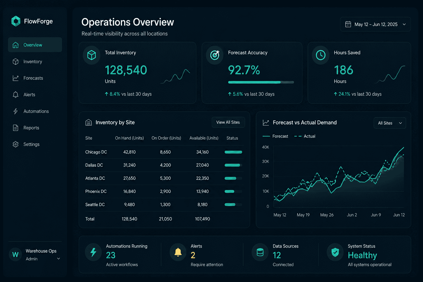Screen dimensions: 423x282
Task: Open the Settings menu item
Action: pos(35,144)
